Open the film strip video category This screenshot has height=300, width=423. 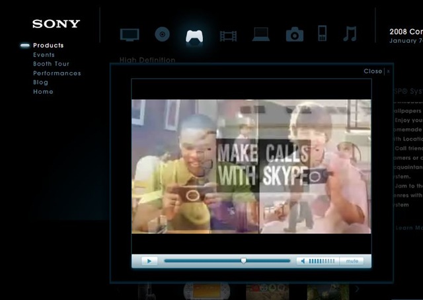coord(229,35)
